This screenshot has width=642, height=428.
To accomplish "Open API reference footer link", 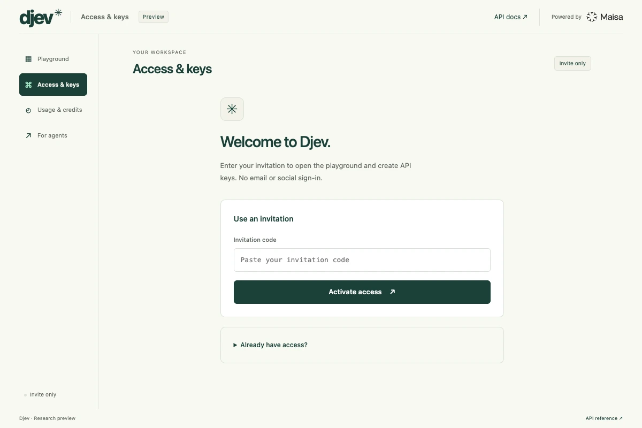I will pyautogui.click(x=604, y=418).
